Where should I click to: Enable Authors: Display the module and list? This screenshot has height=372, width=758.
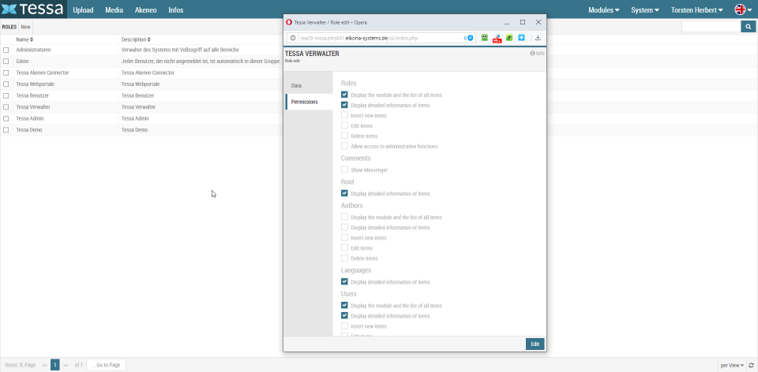tap(345, 217)
